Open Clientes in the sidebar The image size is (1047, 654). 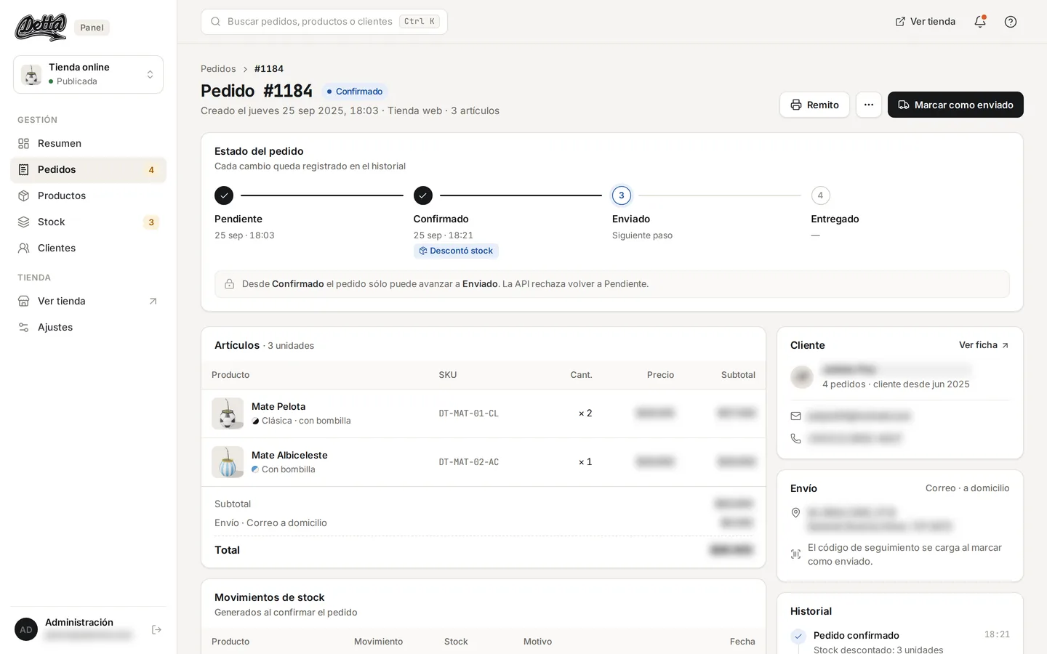coord(88,249)
